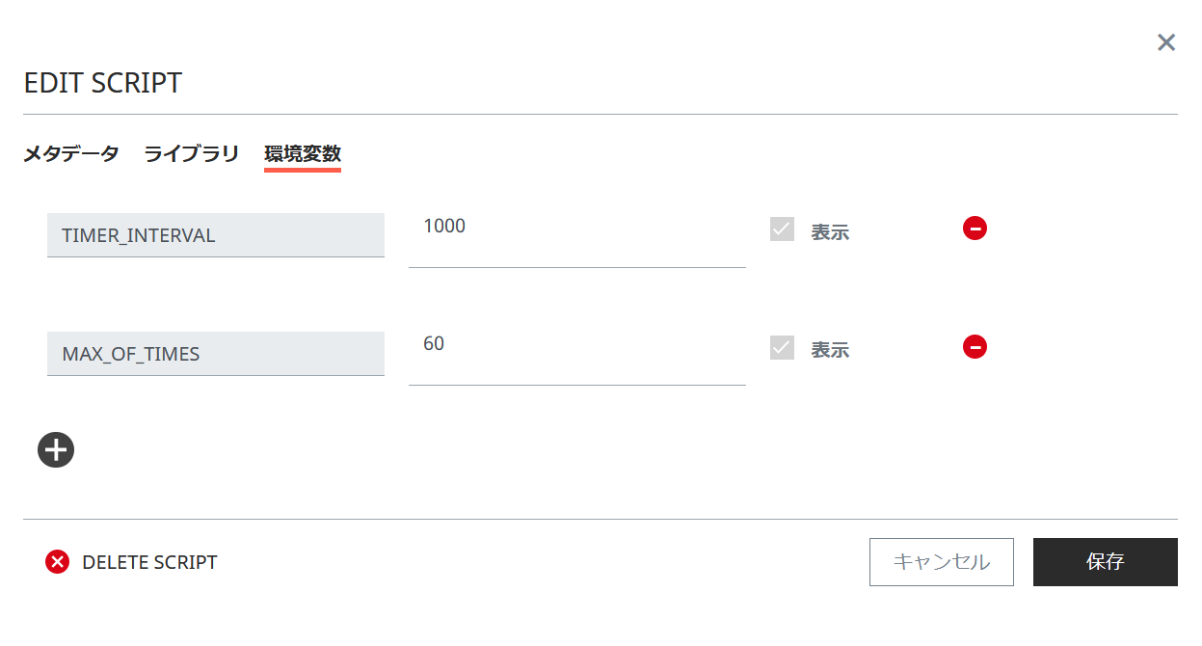Click the TIMER_INTERVAL name field
1202x646 pixels.
(215, 234)
